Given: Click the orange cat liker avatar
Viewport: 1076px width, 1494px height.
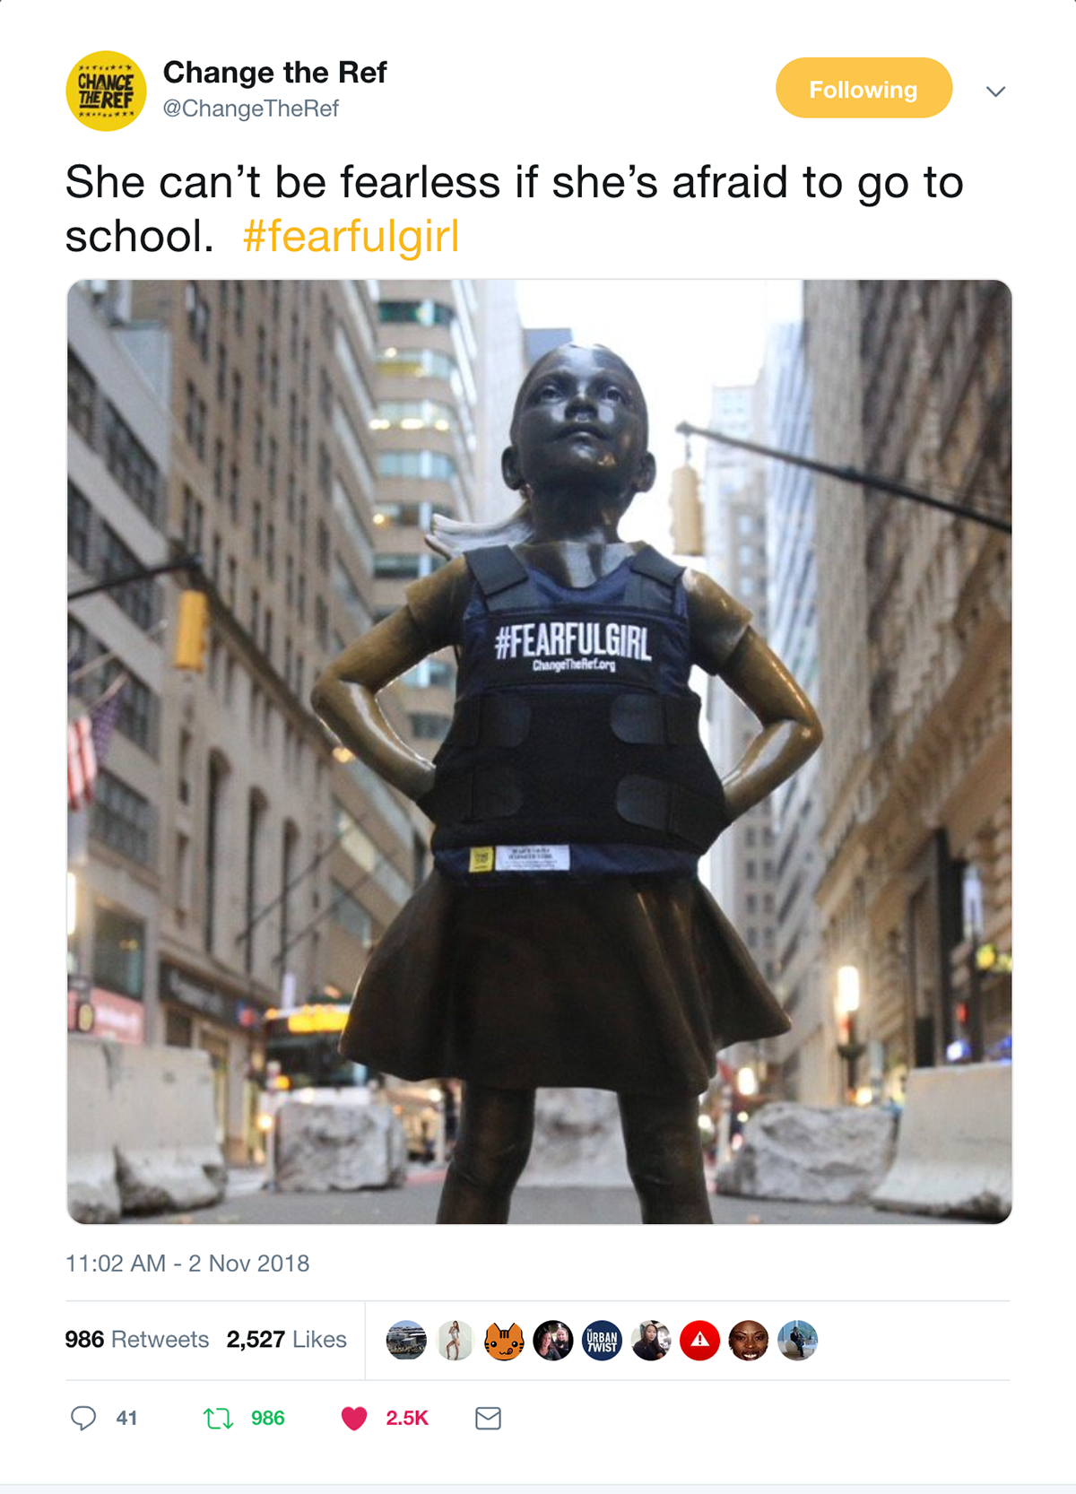Looking at the screenshot, I should (x=504, y=1341).
